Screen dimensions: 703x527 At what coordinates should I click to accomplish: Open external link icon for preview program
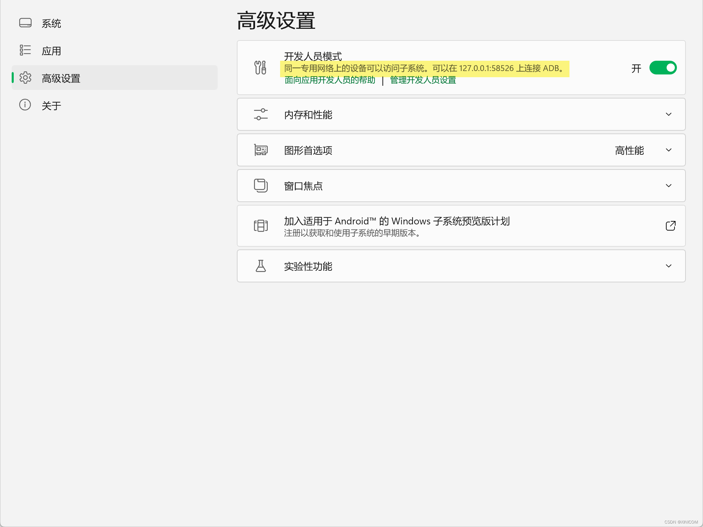coord(670,226)
